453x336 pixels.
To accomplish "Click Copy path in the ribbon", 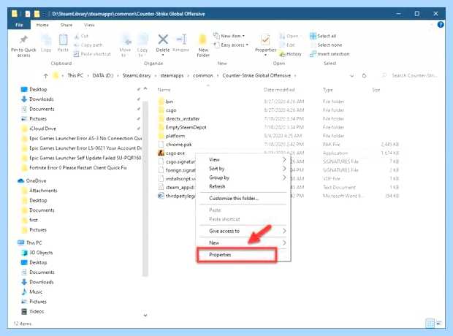I will 88,45.
